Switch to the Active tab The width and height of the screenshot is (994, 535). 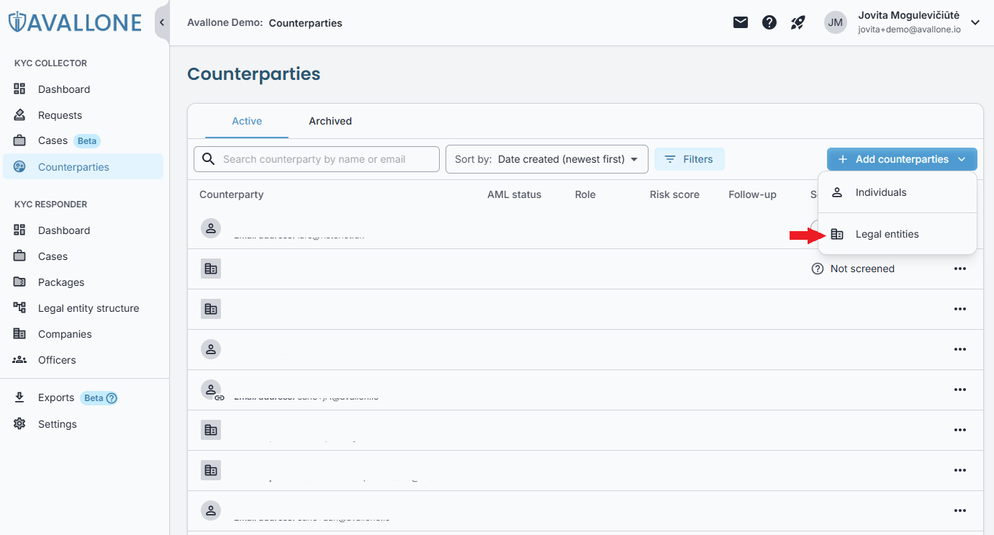point(247,121)
